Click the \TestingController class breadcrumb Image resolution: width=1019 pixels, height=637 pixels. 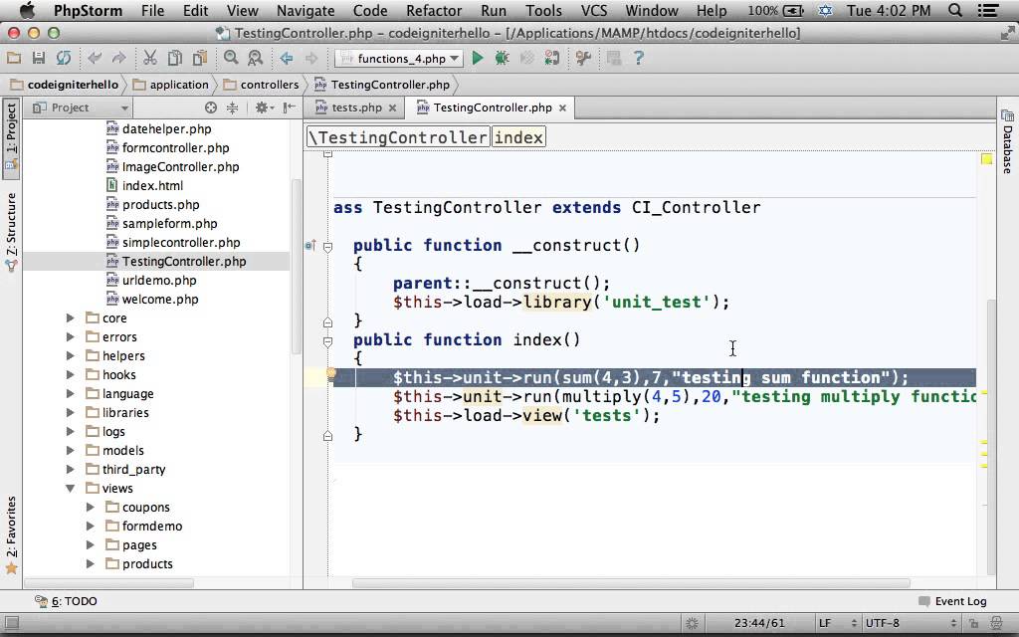pyautogui.click(x=398, y=137)
